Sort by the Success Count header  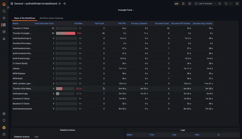(162, 24)
